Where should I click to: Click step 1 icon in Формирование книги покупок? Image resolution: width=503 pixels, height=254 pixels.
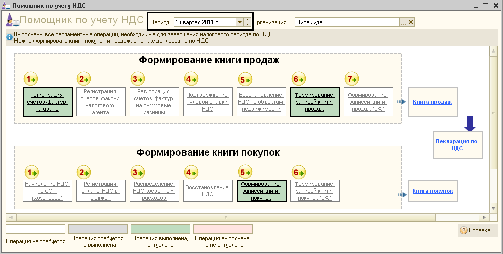pyautogui.click(x=31, y=173)
